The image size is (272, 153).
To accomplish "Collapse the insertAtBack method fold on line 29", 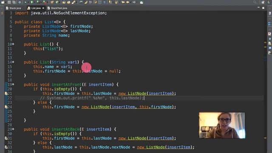I will coord(13,129).
